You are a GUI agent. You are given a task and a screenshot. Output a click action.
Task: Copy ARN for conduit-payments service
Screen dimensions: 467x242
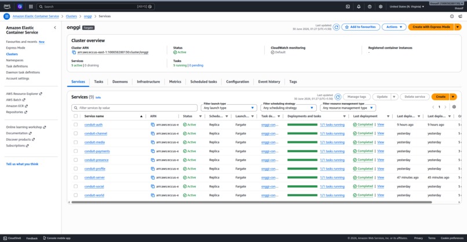pos(153,151)
